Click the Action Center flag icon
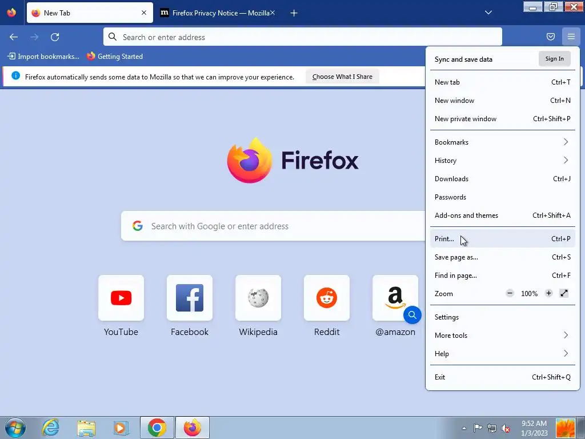The height and width of the screenshot is (439, 585). point(478,428)
